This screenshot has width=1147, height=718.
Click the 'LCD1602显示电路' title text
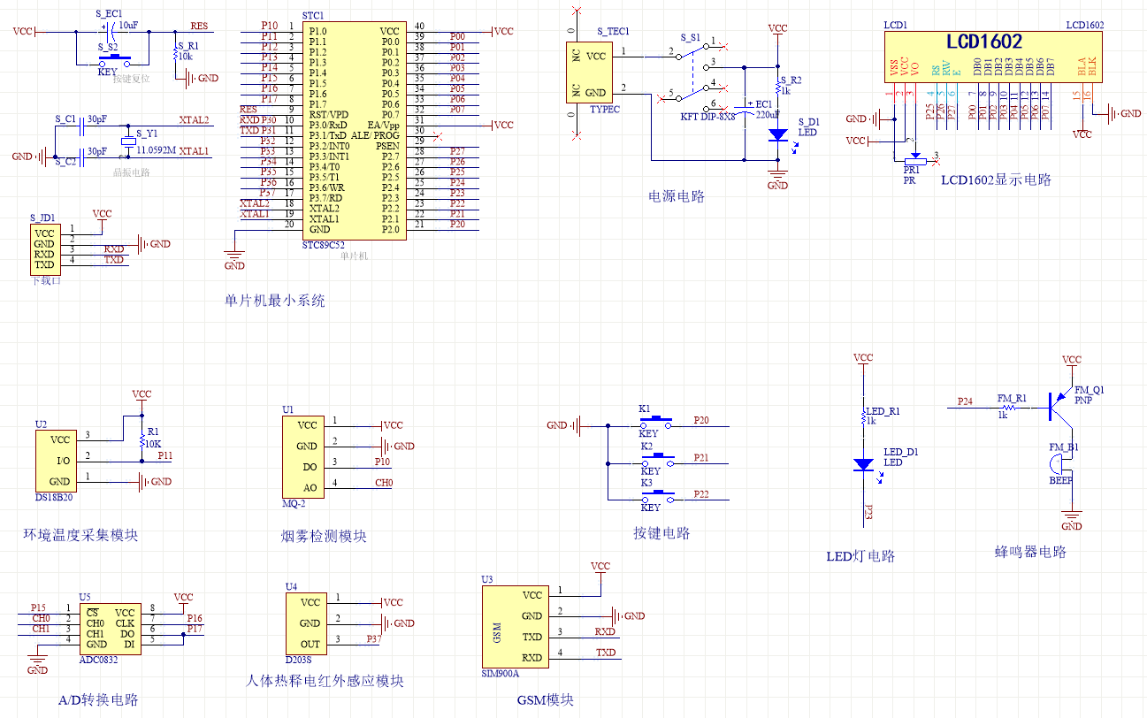point(996,179)
